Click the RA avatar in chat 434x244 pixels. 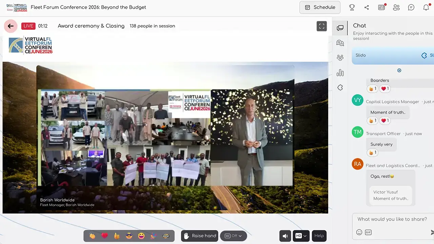[x=358, y=164]
